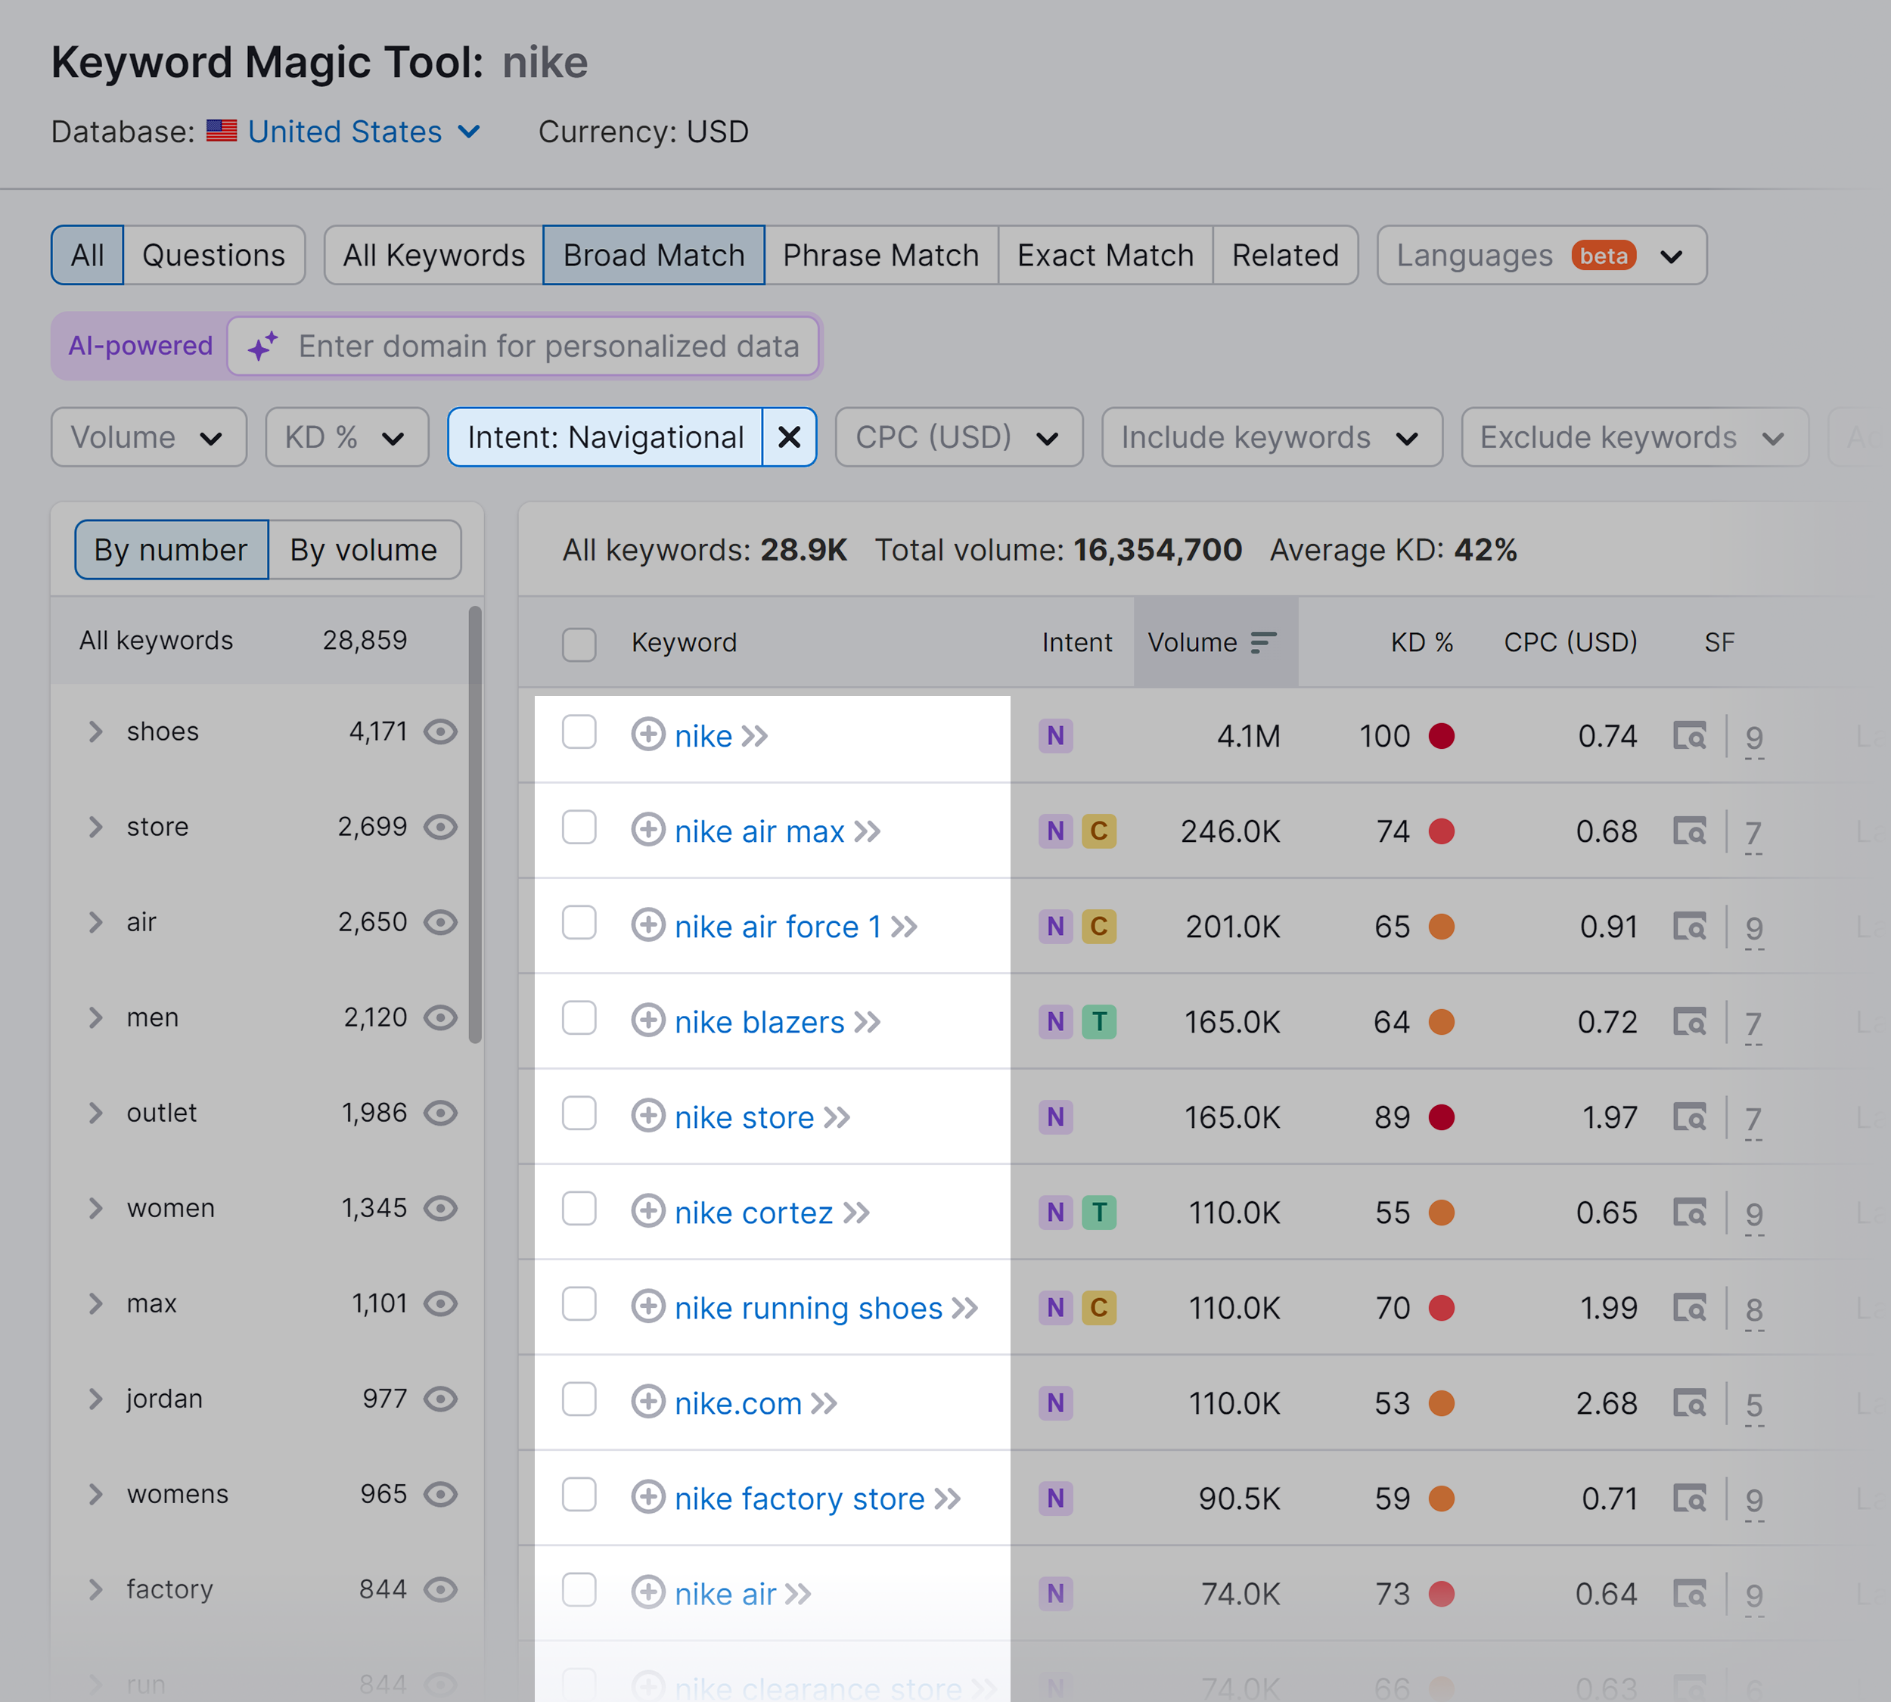Click the red KD difficulty dot for nike
Screen dimensions: 1891x1702
click(1443, 736)
